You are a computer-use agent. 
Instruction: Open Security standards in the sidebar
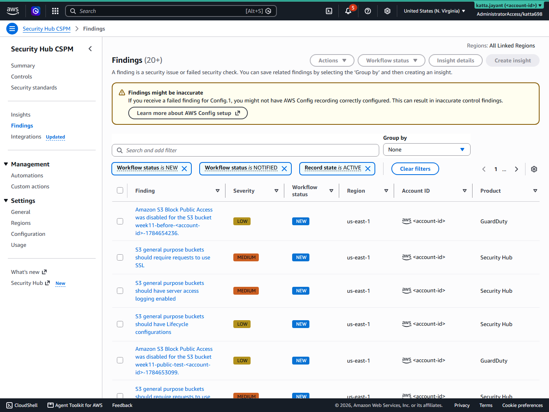34,88
